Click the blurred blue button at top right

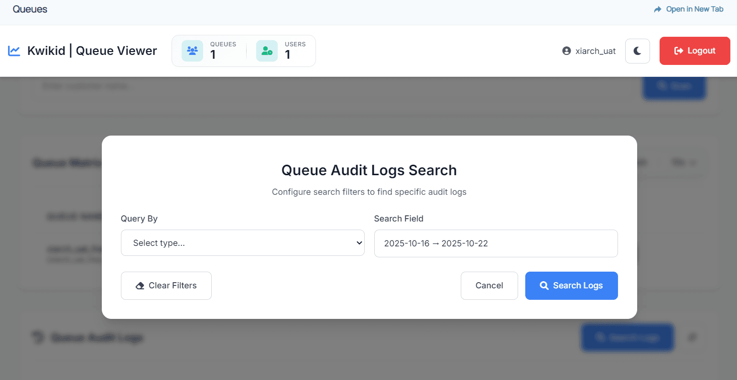point(674,86)
